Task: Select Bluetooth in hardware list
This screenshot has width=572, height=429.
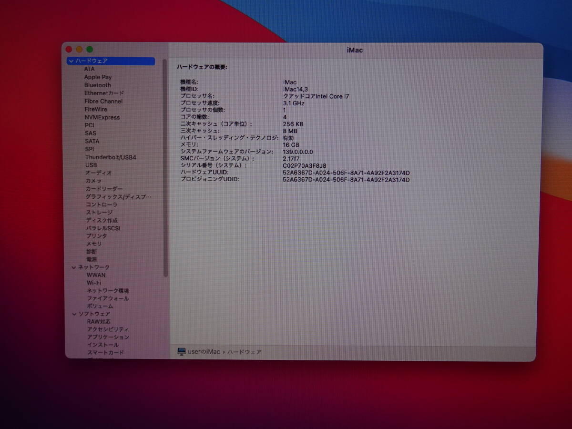Action: coord(97,85)
